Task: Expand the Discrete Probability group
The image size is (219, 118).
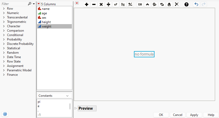Action: pyautogui.click(x=4, y=44)
